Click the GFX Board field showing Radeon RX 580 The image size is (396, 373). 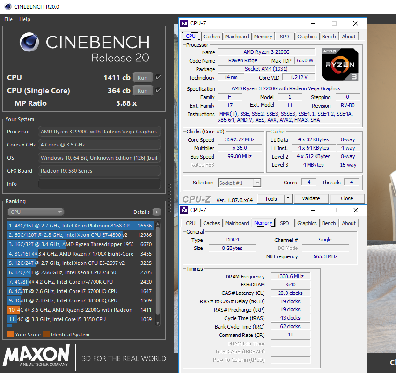click(100, 171)
